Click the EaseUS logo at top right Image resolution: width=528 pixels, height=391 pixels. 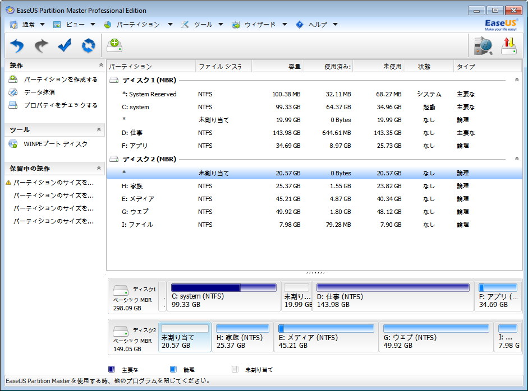click(x=501, y=25)
